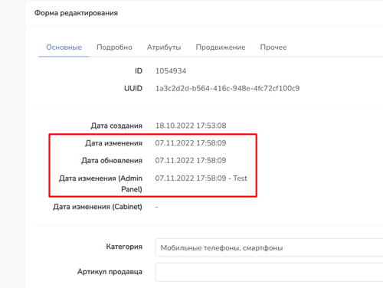The height and width of the screenshot is (288, 383).
Task: Click the Дата изменения (Cabinet) label
Action: 97,207
